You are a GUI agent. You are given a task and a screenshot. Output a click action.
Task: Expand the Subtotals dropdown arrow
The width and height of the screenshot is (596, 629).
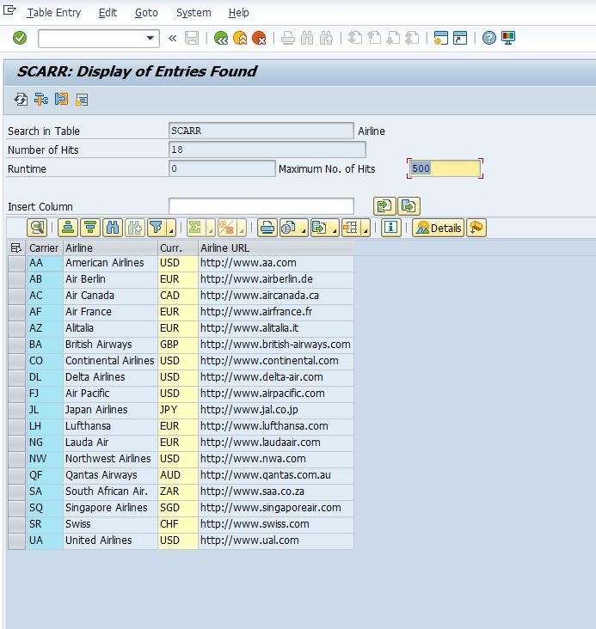(x=242, y=229)
